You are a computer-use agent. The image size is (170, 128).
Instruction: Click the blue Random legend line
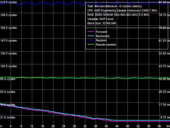[x=91, y=41]
